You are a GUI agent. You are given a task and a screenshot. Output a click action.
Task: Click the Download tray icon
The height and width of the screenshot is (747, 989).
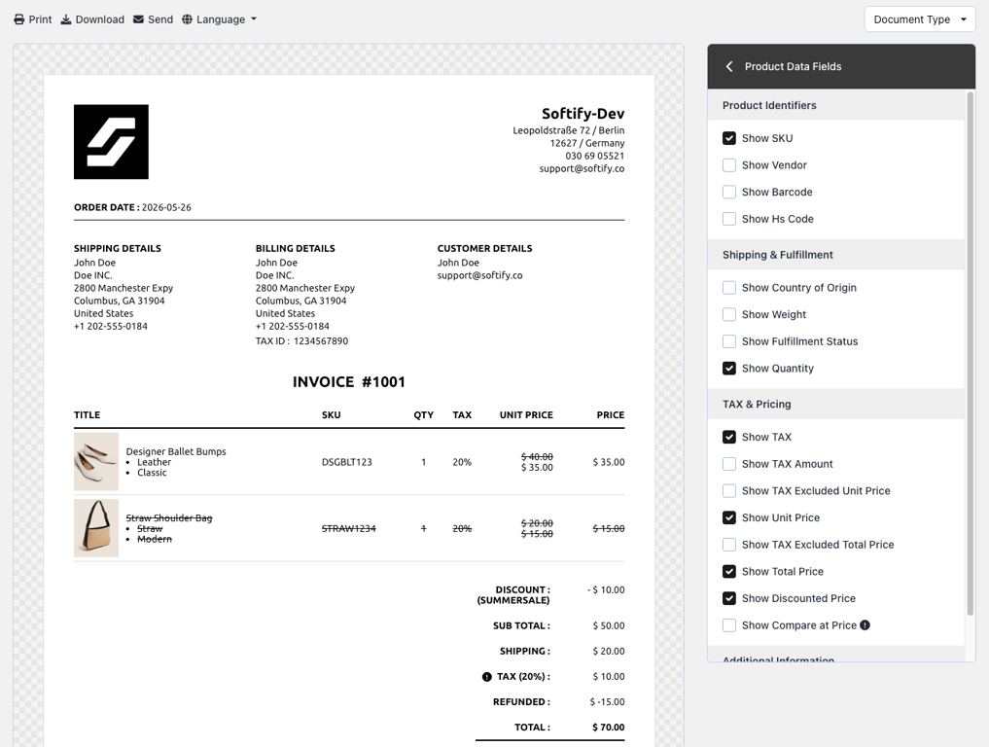pos(65,19)
